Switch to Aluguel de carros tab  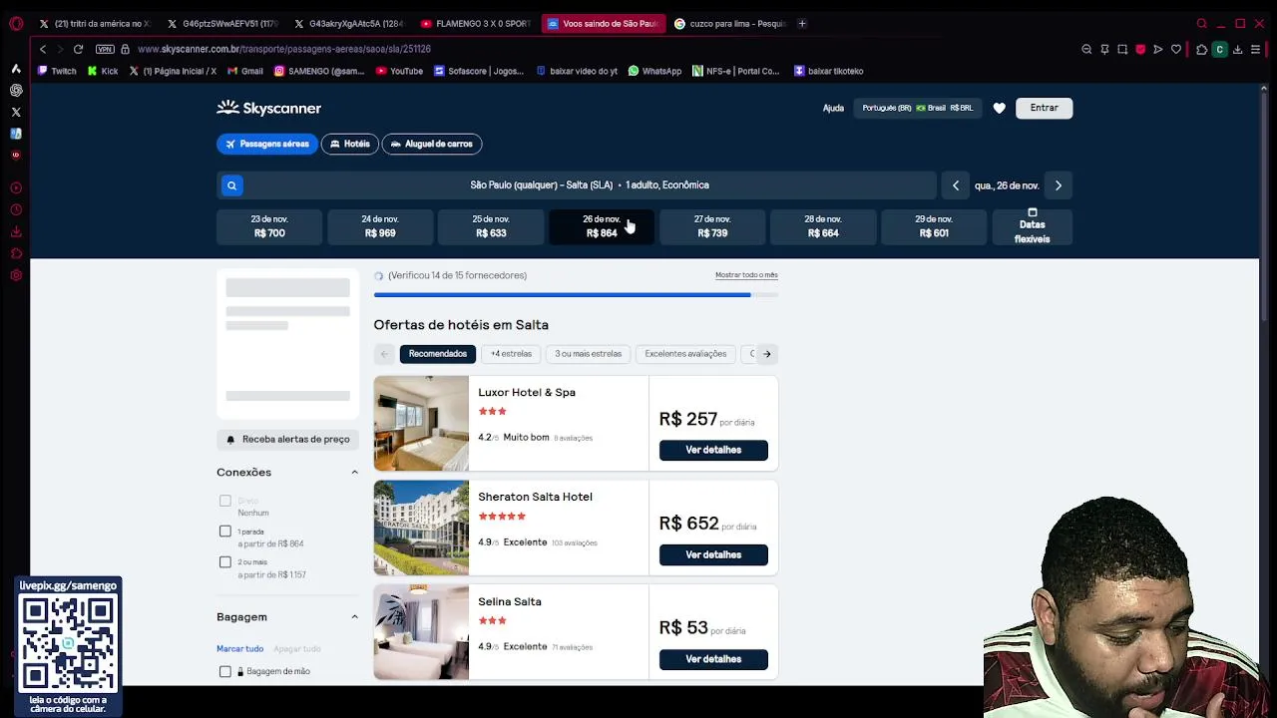[431, 144]
